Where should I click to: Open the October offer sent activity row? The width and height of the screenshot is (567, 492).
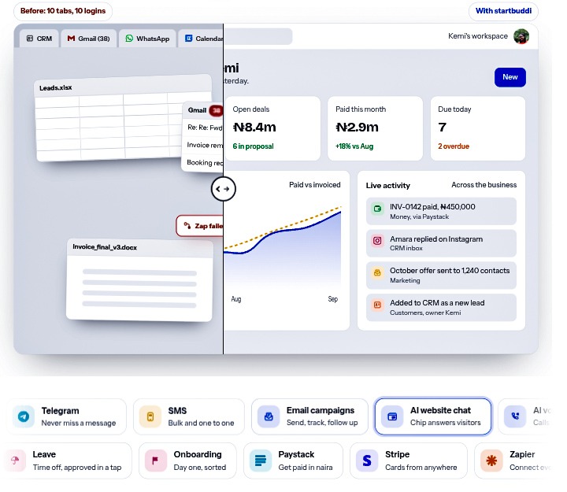point(441,276)
